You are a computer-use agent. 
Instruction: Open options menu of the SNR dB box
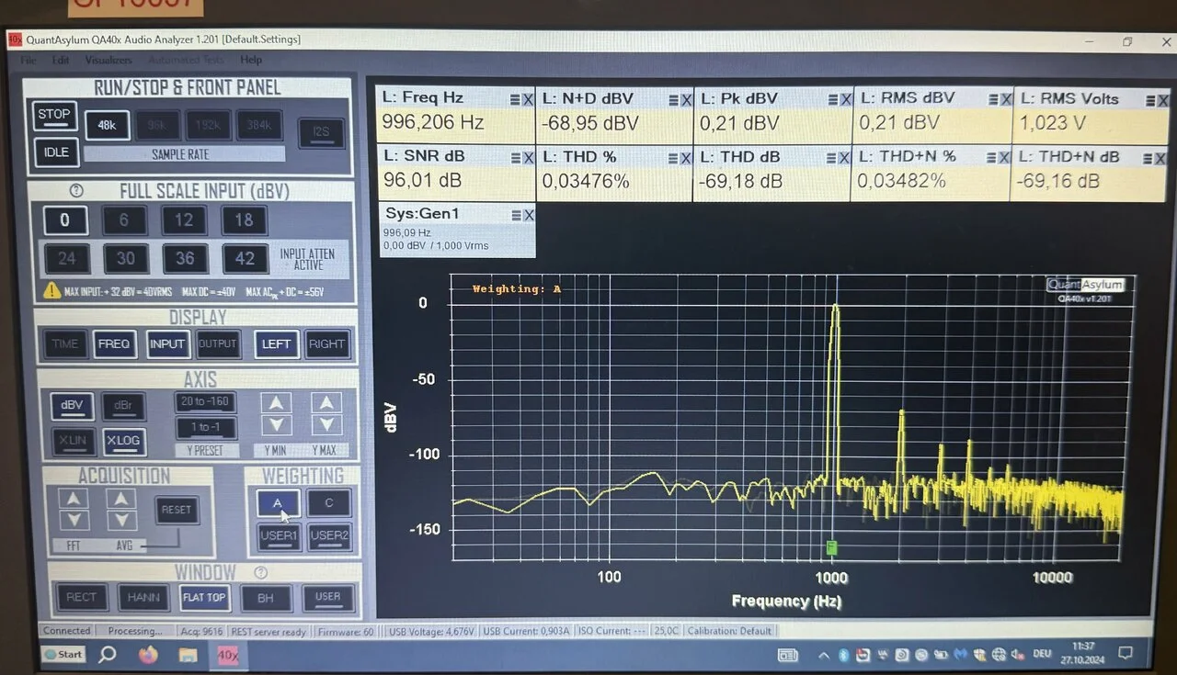pos(515,158)
